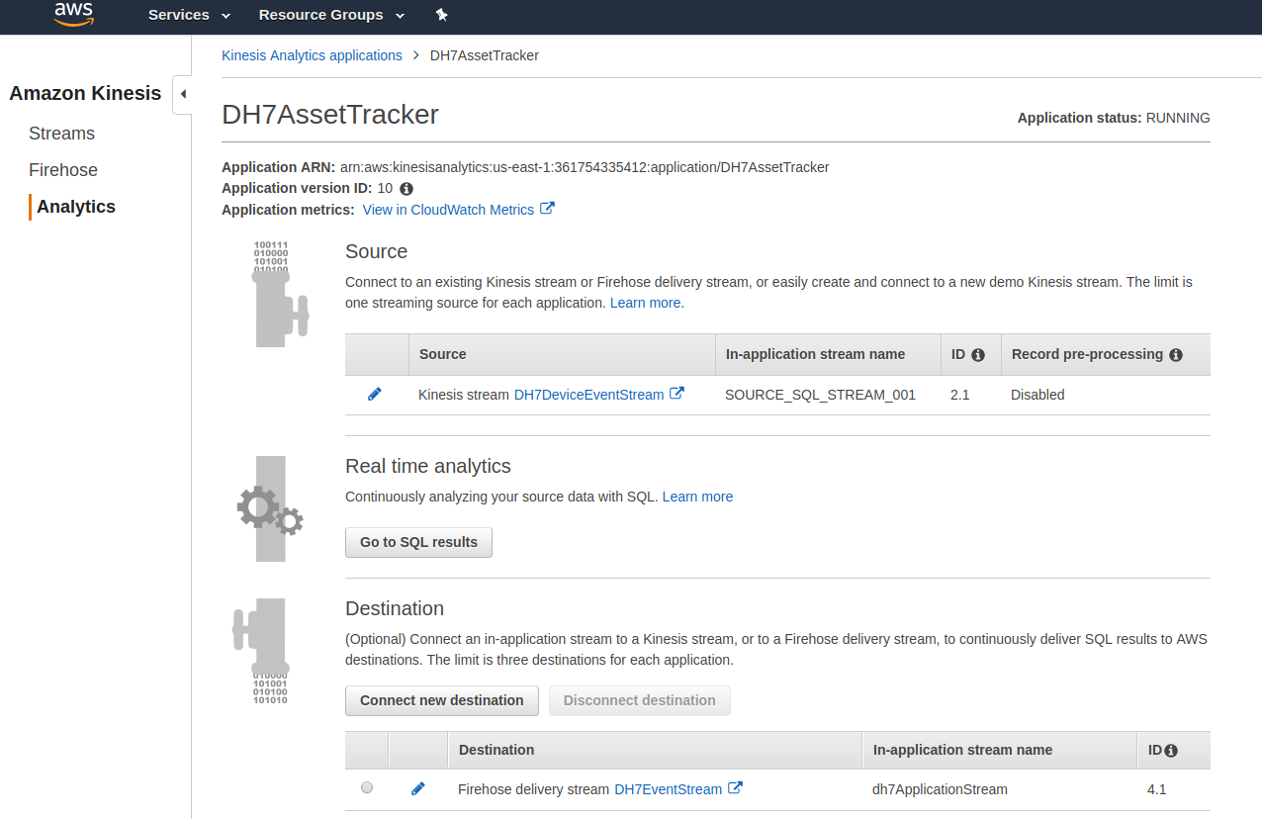
Task: Click info icon beside Source table ID header
Action: (978, 354)
